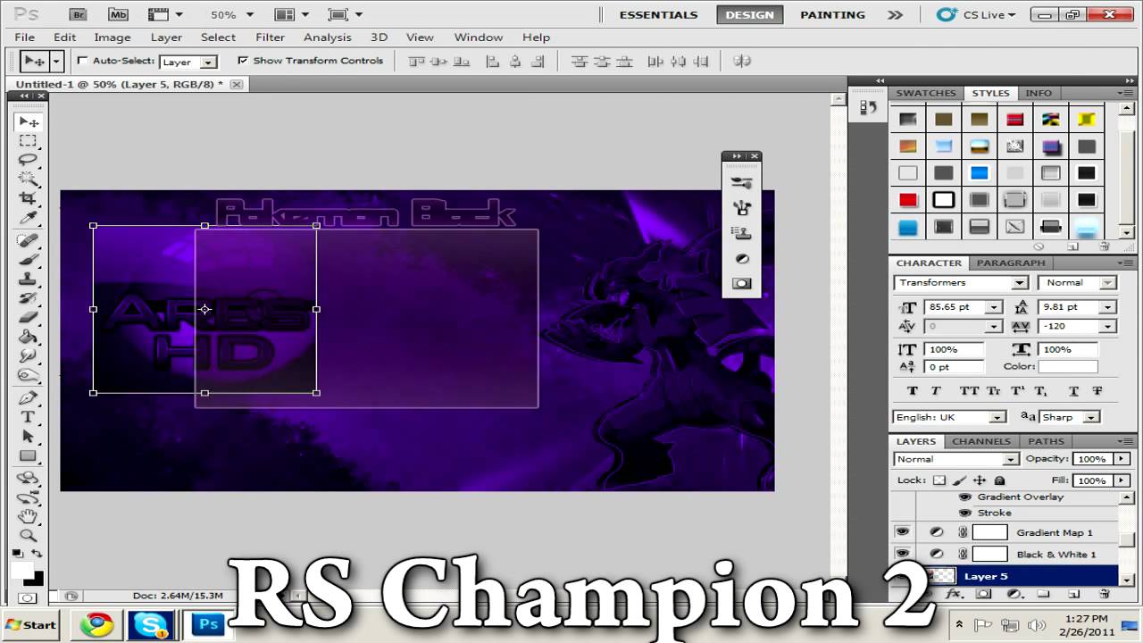1143x643 pixels.
Task: Uncheck Show Transform Controls
Action: pyautogui.click(x=243, y=61)
